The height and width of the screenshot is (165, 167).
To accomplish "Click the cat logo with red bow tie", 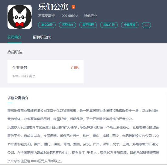I will point(19,17).
